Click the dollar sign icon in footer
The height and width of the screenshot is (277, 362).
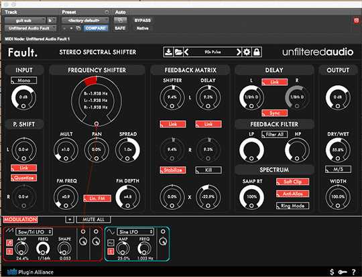[x=332, y=272]
